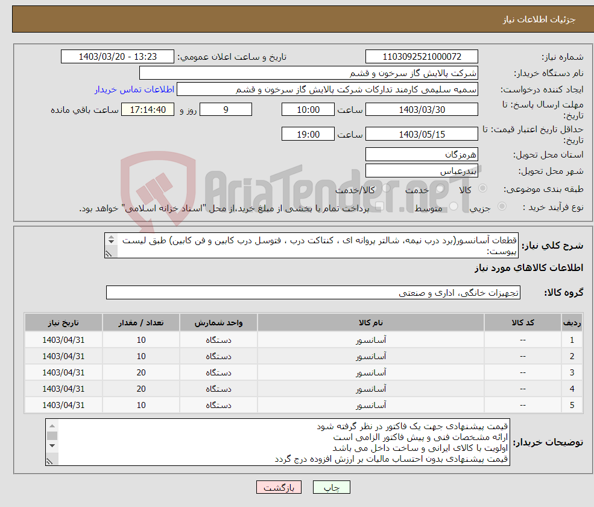This screenshot has height=507, width=594.
Task: Click quantity 20 in row 4
Action: coord(141,389)
